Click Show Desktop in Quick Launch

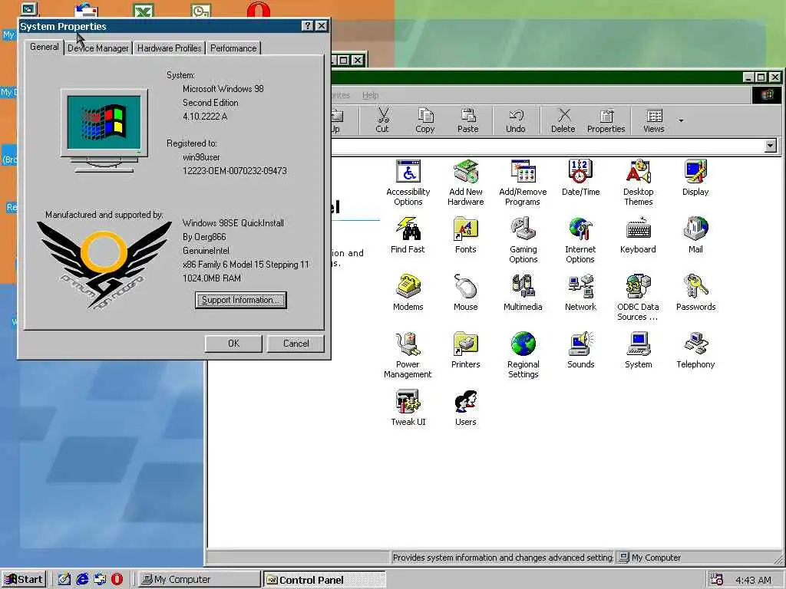tap(64, 580)
